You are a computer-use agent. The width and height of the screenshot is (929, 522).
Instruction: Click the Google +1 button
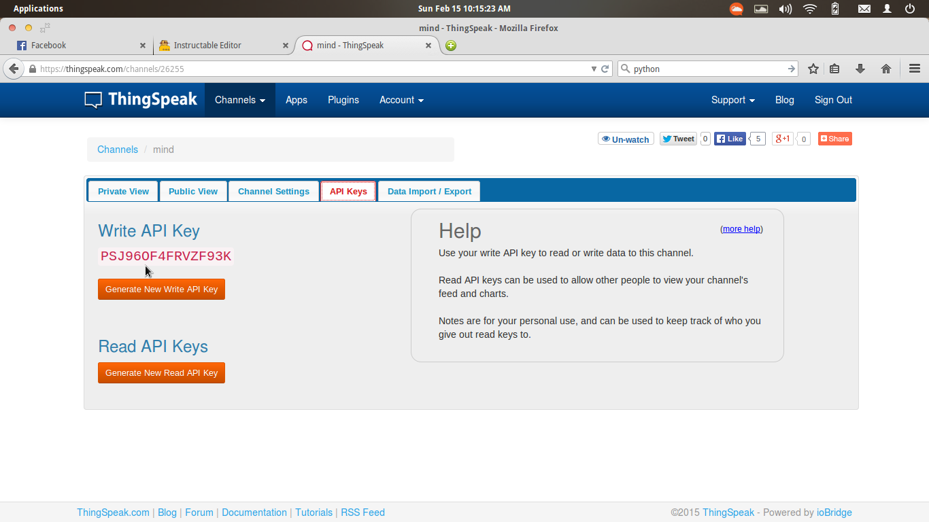coord(783,139)
